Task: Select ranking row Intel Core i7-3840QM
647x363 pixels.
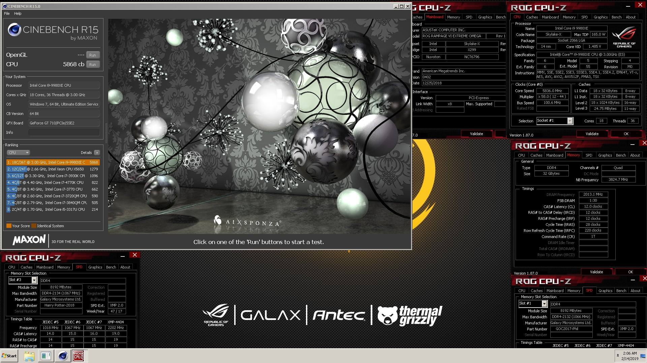Action: click(x=53, y=203)
